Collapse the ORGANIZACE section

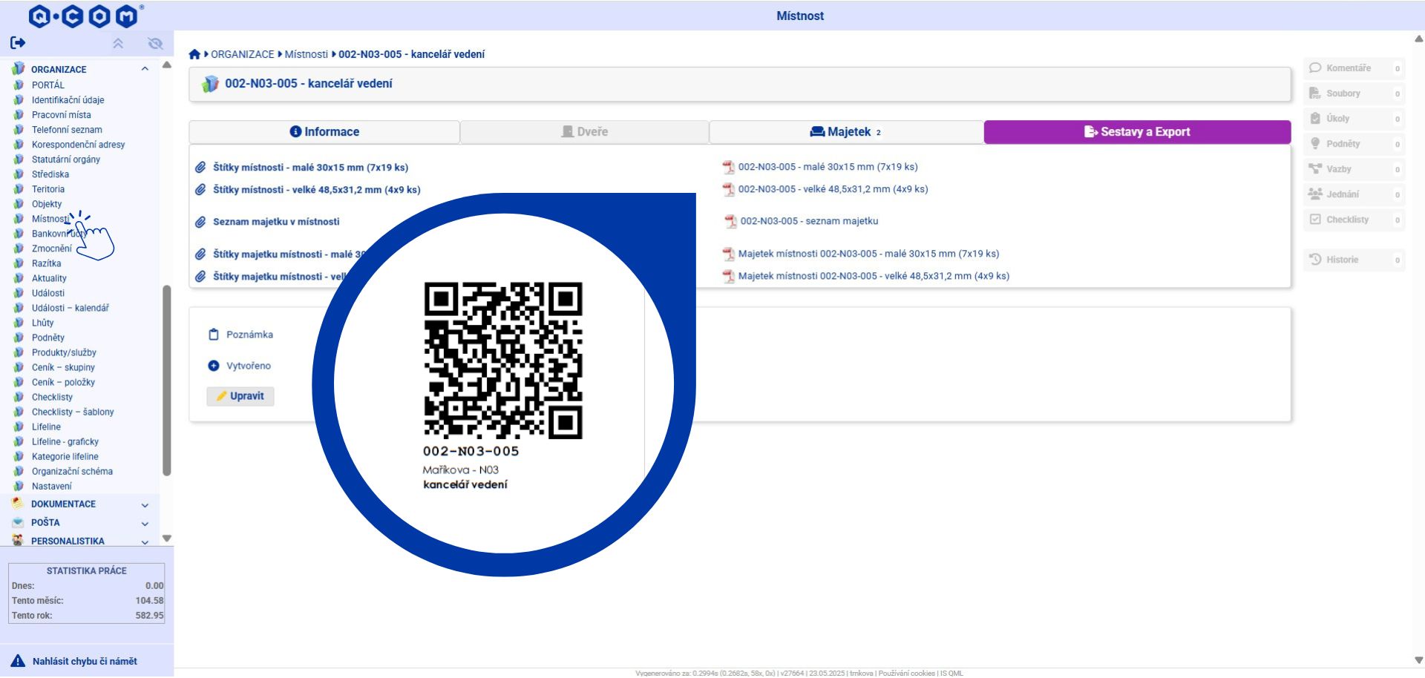pyautogui.click(x=145, y=69)
